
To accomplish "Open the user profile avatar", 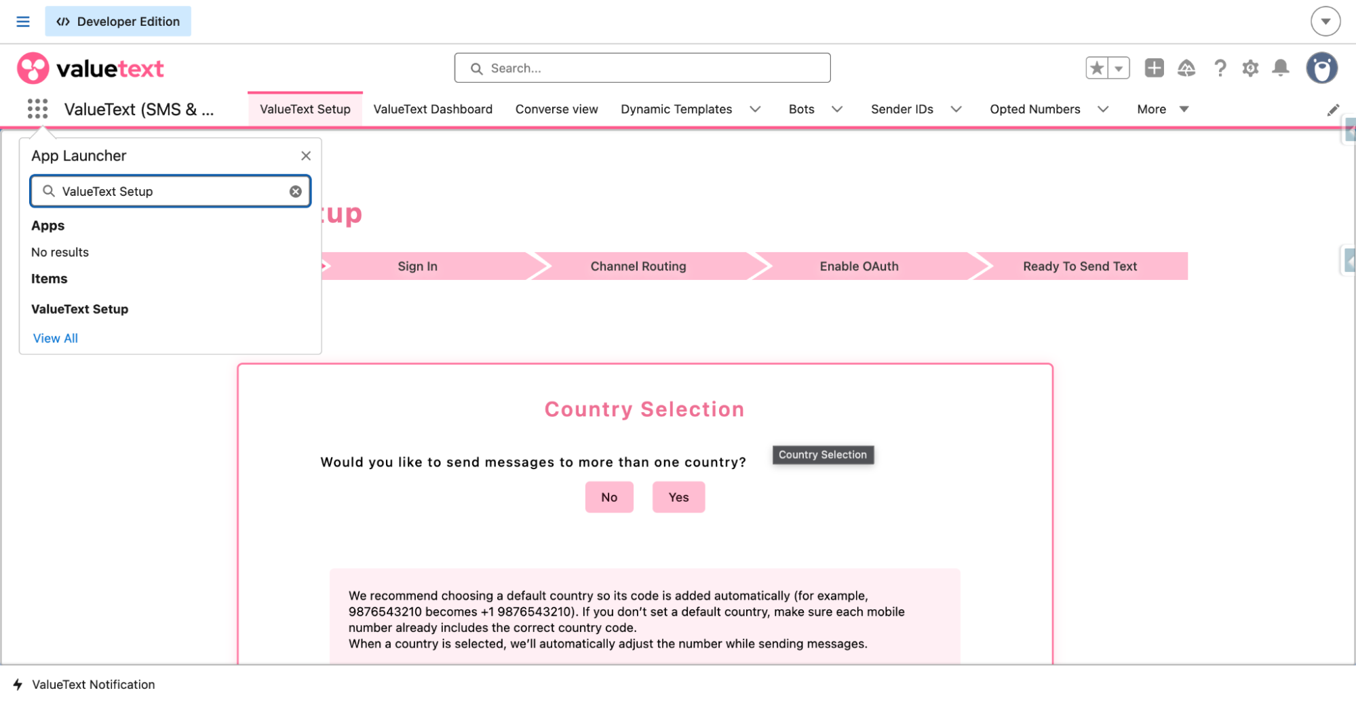I will coord(1322,68).
